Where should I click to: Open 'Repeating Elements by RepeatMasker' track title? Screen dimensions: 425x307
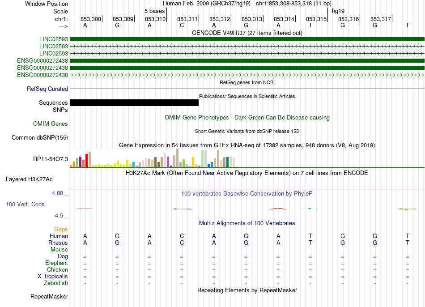247,290
